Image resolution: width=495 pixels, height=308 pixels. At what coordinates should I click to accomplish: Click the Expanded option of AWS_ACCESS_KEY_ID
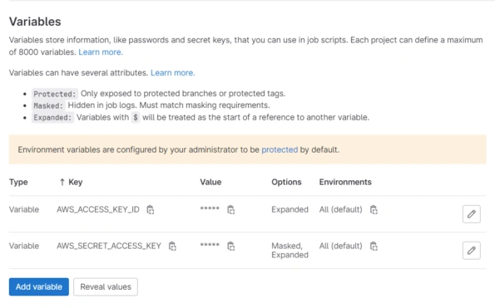tap(290, 209)
